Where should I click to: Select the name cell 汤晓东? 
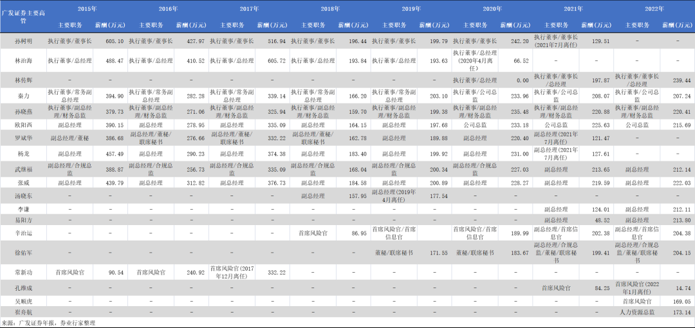[23, 196]
